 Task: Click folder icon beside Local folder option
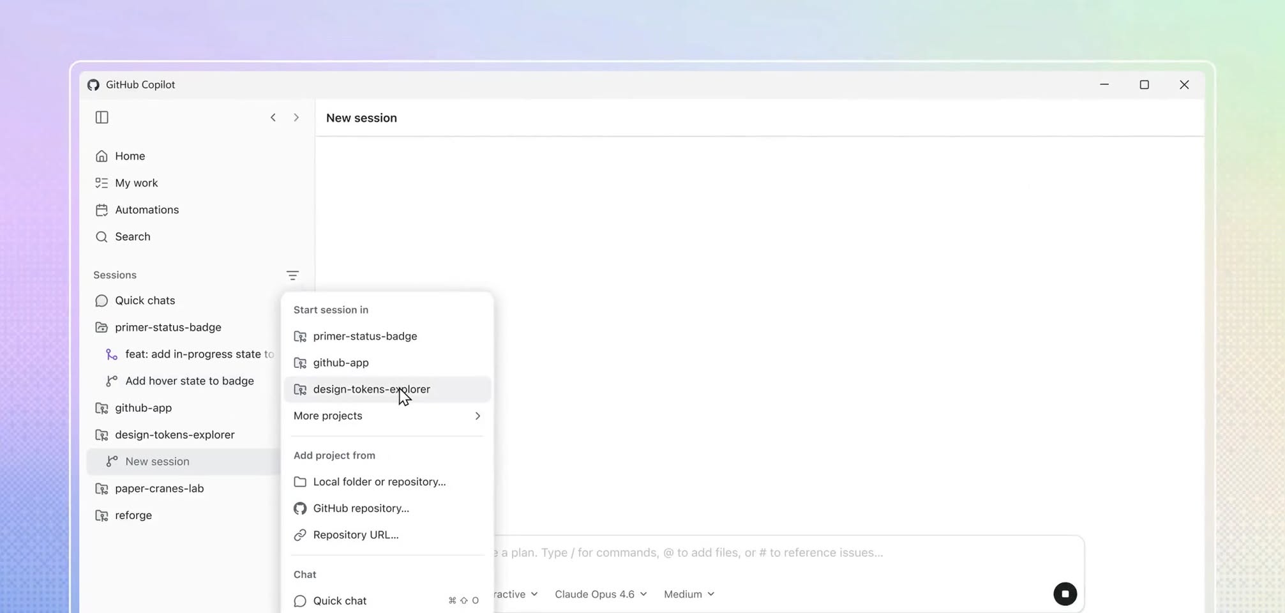click(x=300, y=482)
